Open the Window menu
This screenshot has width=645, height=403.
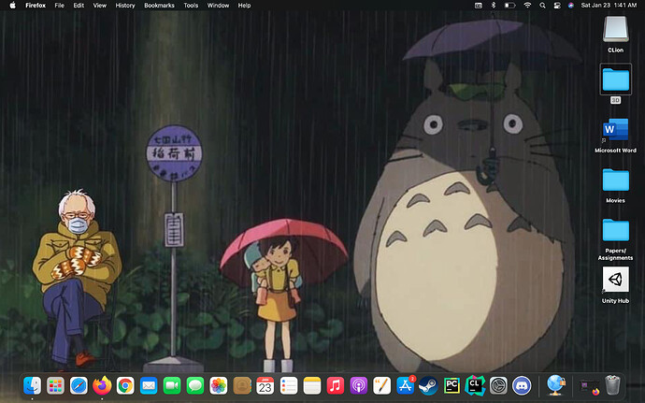[218, 6]
